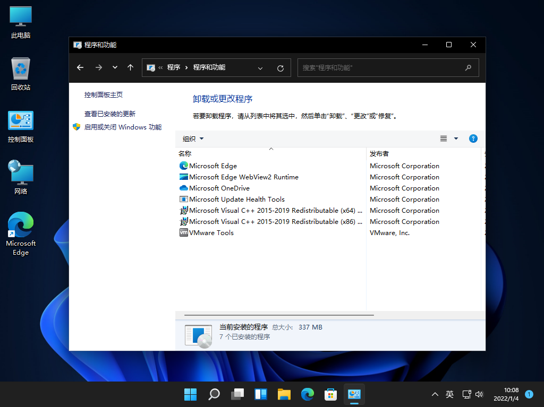
Task: Launch Microsoft Edge from the taskbar
Action: (307, 394)
